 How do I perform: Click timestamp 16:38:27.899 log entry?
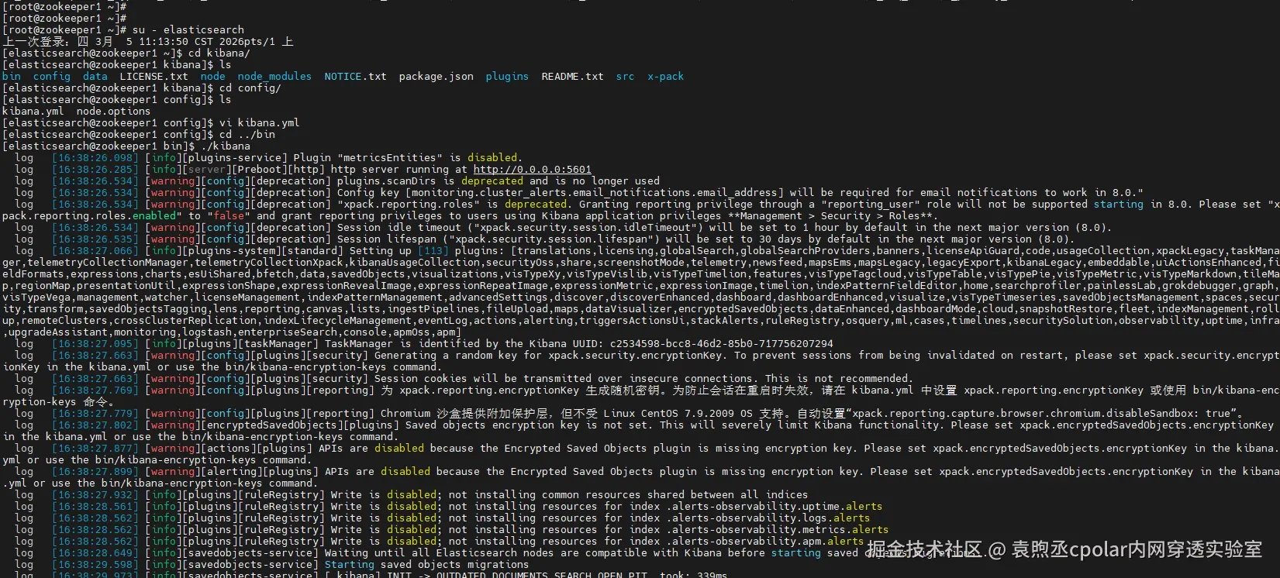click(95, 471)
